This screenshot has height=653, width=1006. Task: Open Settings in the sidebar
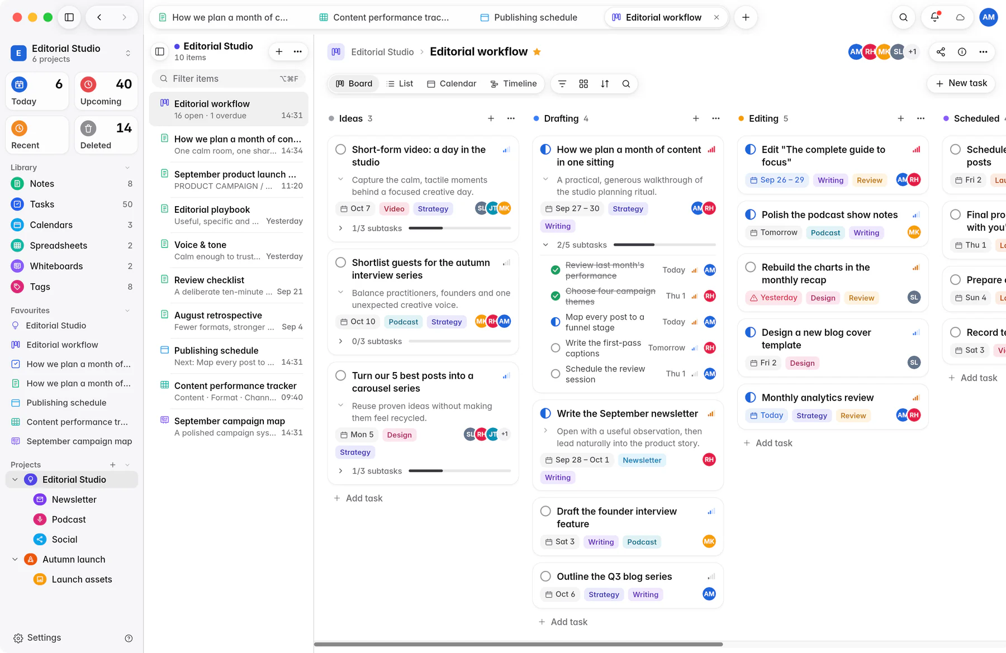(37, 638)
